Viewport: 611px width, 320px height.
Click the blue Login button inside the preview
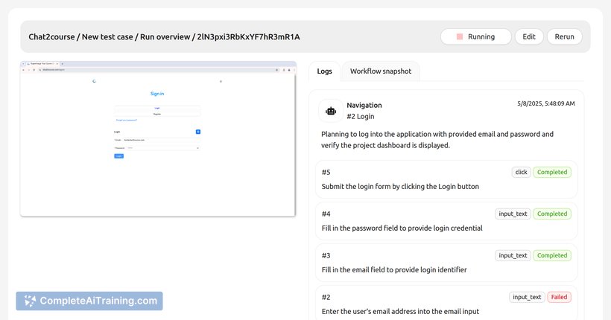(119, 156)
